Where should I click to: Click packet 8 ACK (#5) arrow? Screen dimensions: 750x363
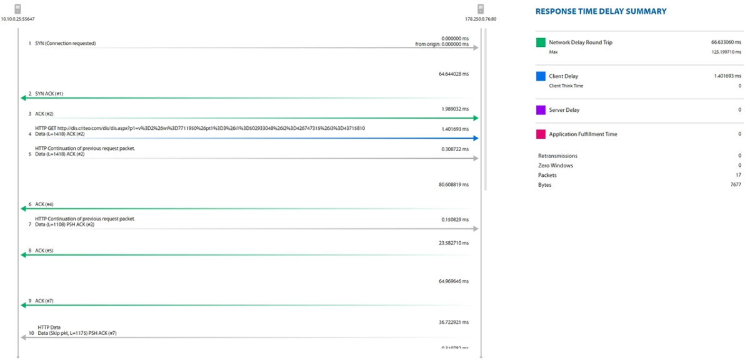tap(250, 252)
